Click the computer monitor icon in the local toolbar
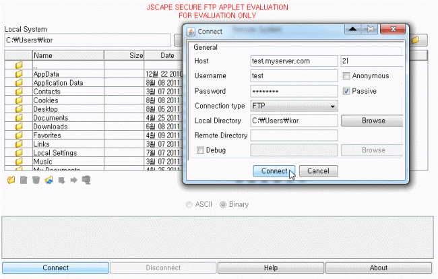The image size is (438, 279). tap(86, 180)
